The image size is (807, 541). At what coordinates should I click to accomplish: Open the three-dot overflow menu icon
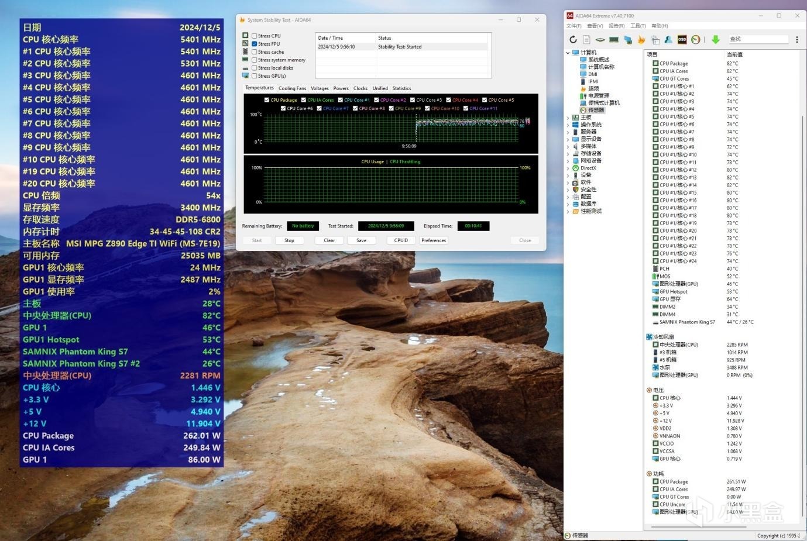(796, 40)
